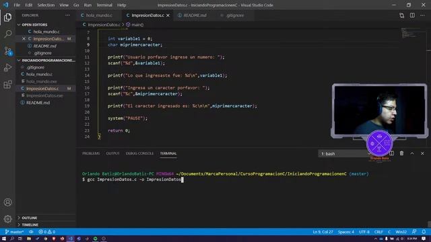Kill the terminal with trash icon
The image size is (431, 242).
click(401, 153)
